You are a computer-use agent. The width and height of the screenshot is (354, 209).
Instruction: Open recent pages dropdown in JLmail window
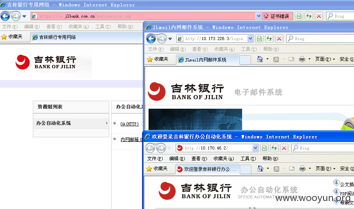(170, 39)
